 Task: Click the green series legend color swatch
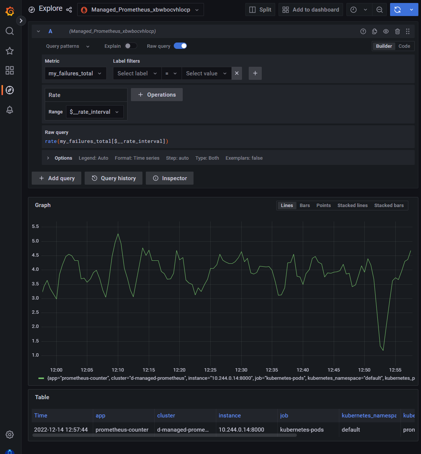tap(41, 378)
